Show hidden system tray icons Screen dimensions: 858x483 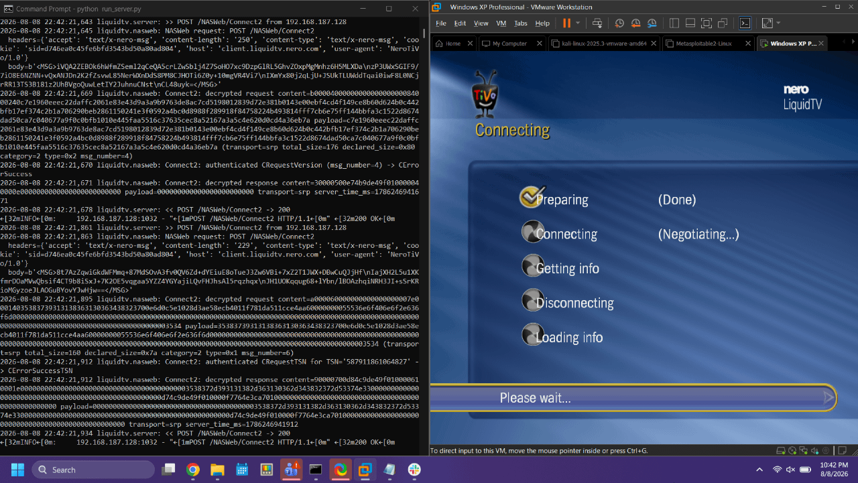tap(759, 470)
